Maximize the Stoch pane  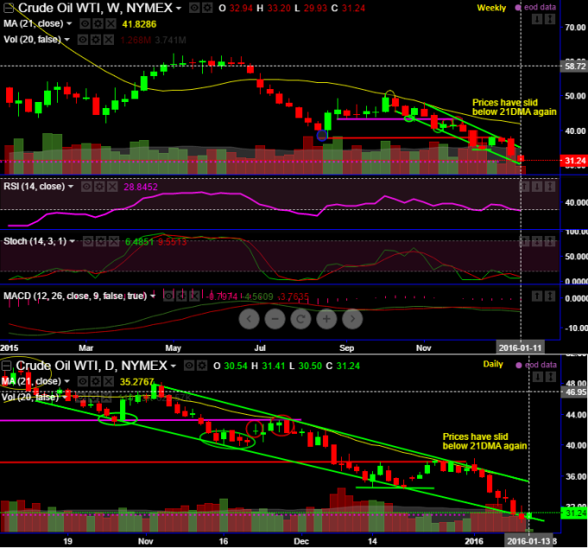(550, 241)
